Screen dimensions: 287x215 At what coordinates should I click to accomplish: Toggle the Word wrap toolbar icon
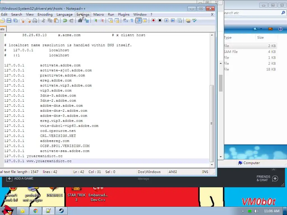(x=125, y=20)
